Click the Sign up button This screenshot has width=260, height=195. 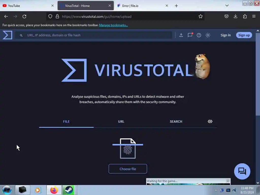[x=244, y=35]
